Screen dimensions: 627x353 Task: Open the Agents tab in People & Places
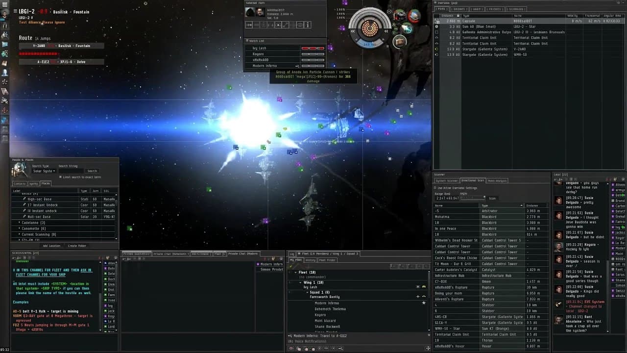(x=33, y=183)
